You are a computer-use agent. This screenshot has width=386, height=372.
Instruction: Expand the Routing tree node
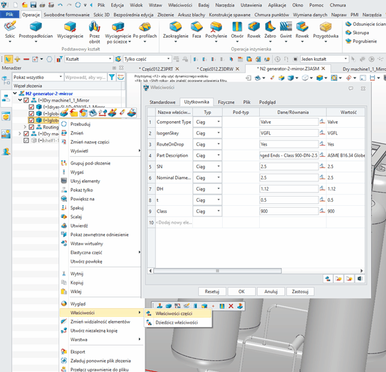coord(25,127)
